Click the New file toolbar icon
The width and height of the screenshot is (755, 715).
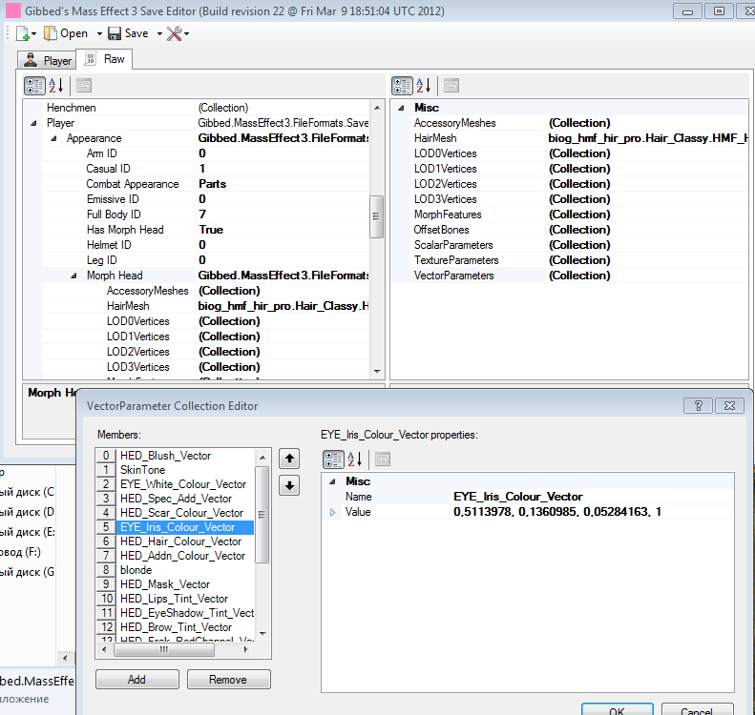click(23, 33)
